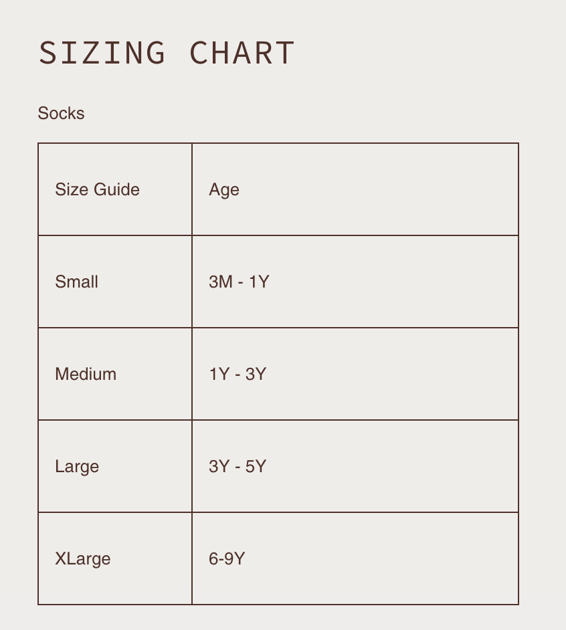Click the 3Y - 5Y age range

coord(238,467)
